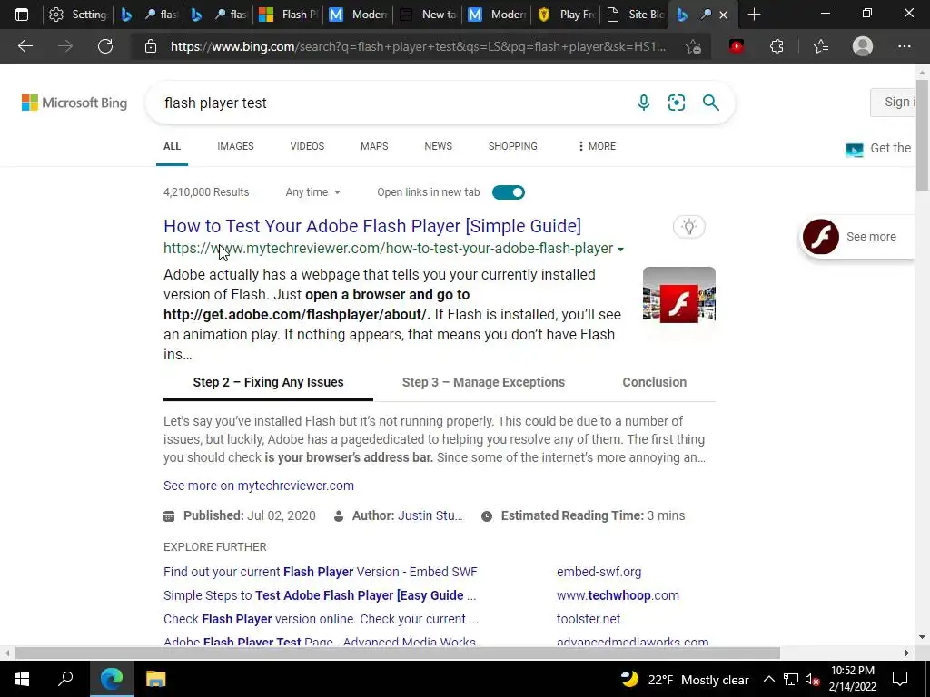Open the weather widget 22°F Mostly clear

pos(685,679)
